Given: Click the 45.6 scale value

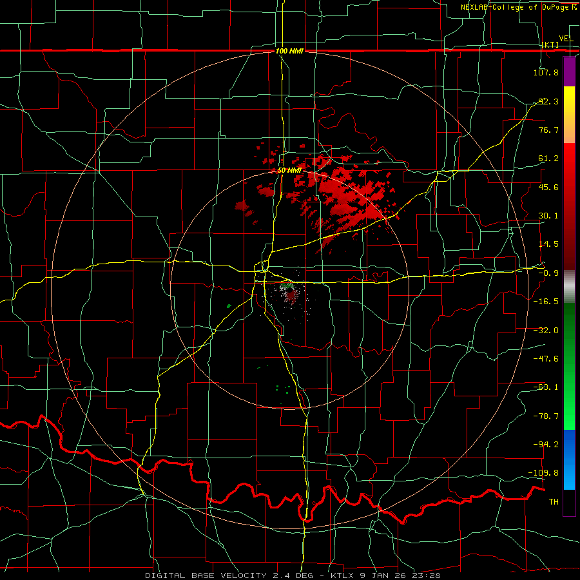Looking at the screenshot, I should click(x=548, y=187).
